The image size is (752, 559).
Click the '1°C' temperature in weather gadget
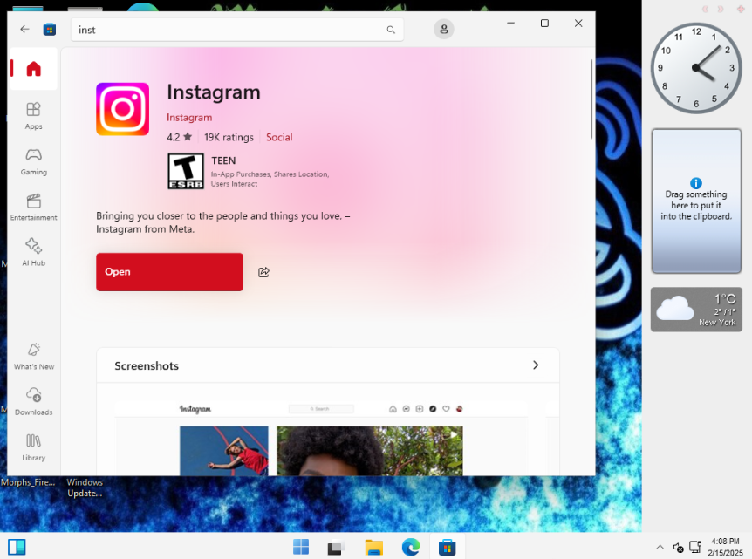pyautogui.click(x=725, y=298)
